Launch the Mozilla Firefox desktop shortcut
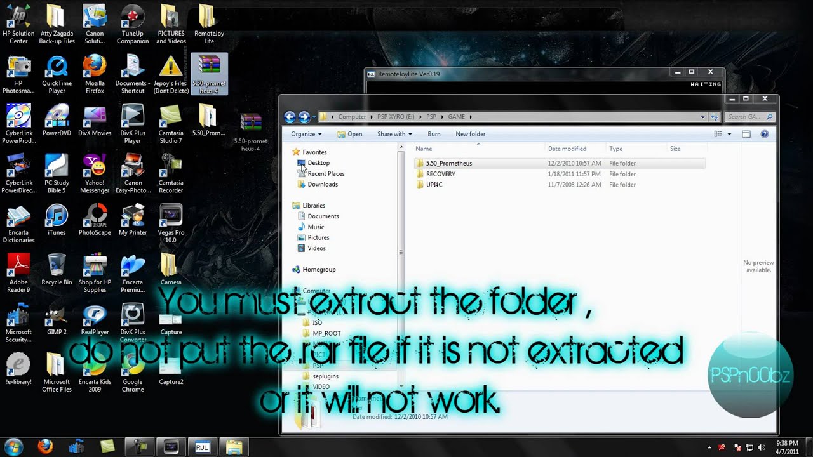 point(95,74)
